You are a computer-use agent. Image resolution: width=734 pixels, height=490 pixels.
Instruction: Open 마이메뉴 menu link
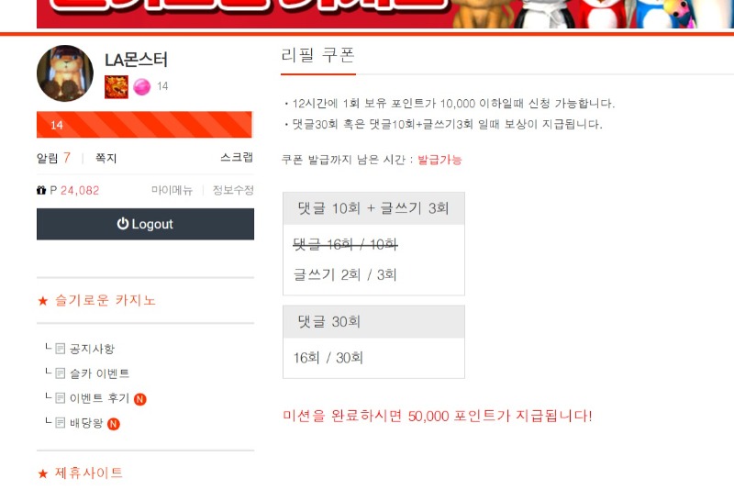tap(172, 190)
